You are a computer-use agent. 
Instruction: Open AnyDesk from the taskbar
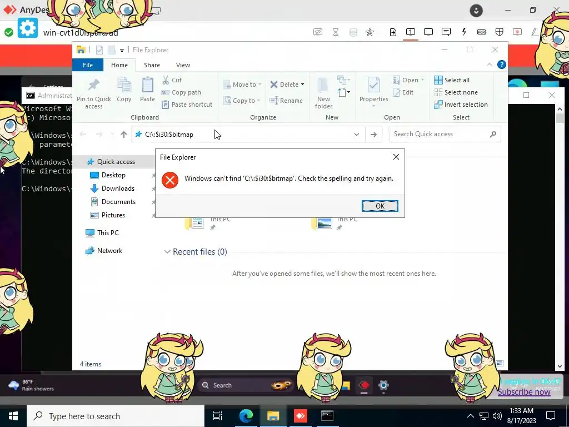click(x=300, y=416)
